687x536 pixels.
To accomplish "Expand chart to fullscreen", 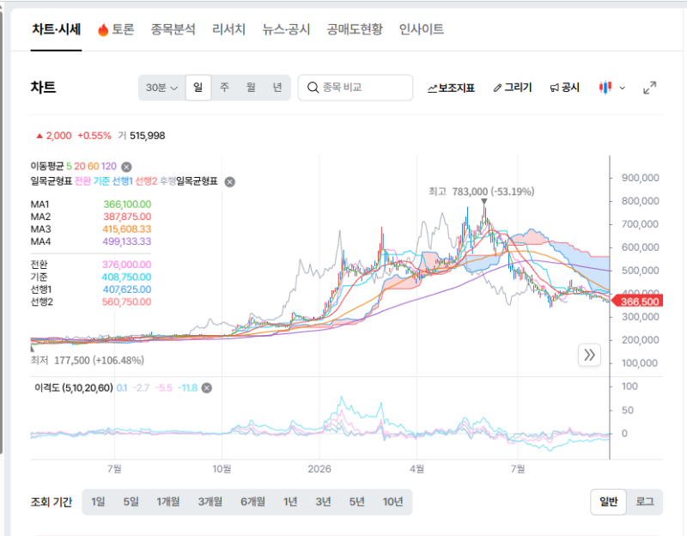I will click(650, 88).
